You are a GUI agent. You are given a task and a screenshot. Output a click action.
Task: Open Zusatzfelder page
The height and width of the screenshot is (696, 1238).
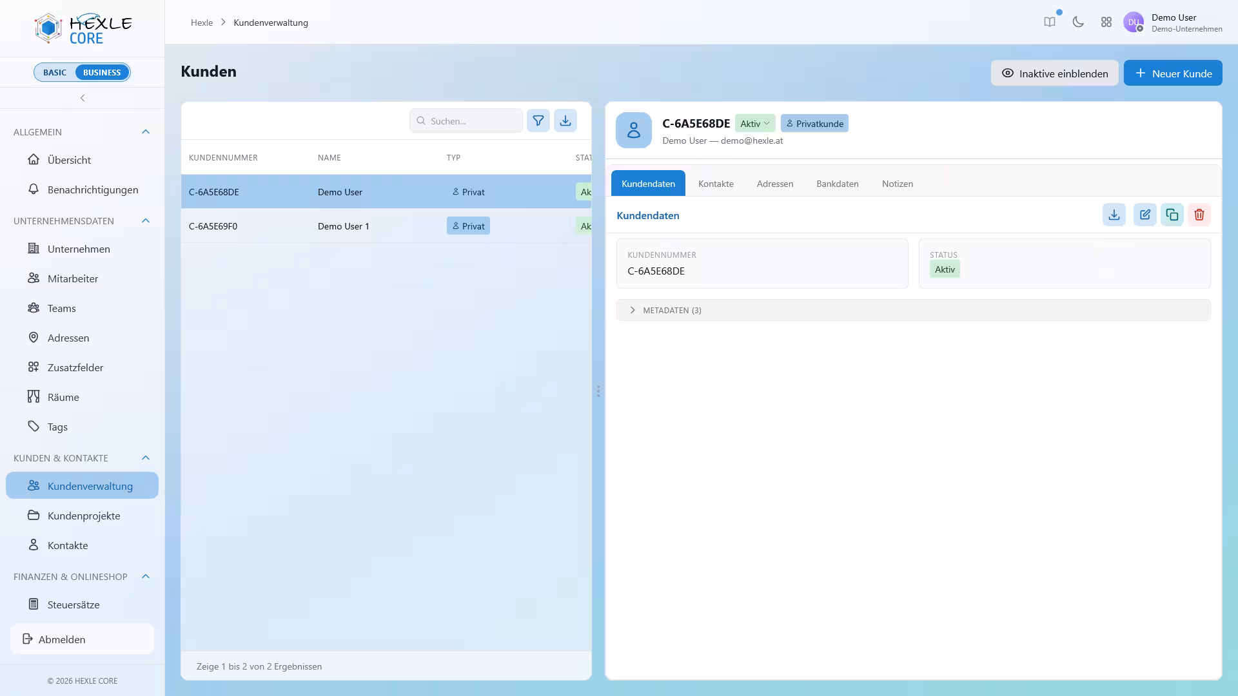(x=82, y=367)
